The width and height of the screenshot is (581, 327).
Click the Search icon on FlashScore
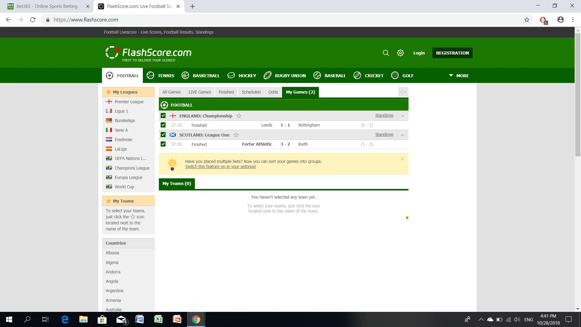[386, 53]
